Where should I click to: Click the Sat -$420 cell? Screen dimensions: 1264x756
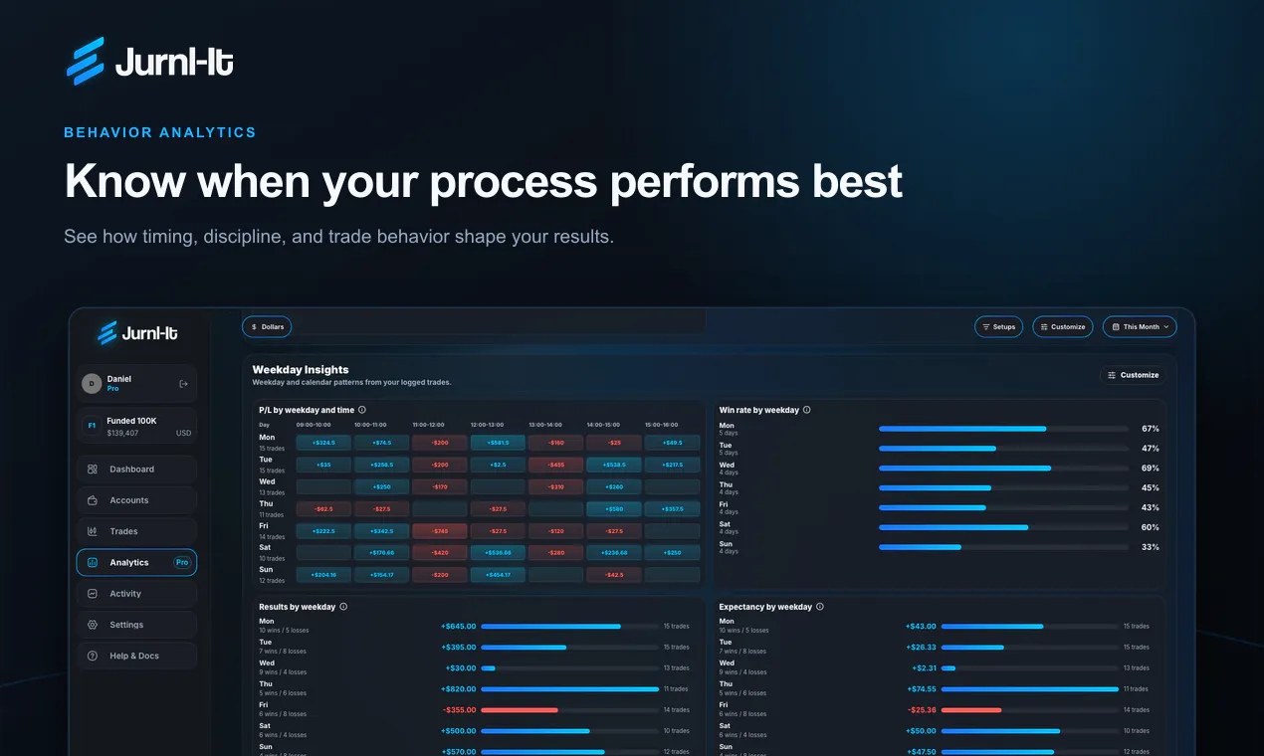coord(439,553)
